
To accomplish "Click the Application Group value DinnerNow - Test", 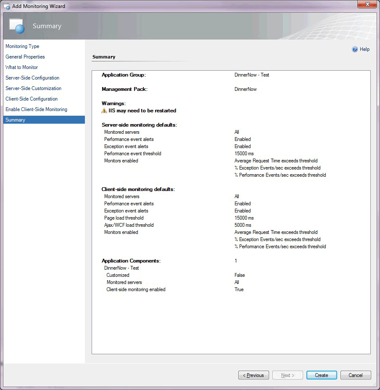I will [252, 74].
